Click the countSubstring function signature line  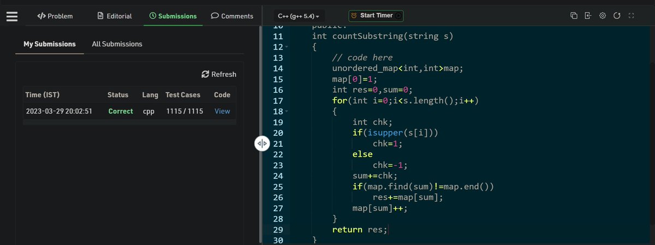(x=383, y=37)
